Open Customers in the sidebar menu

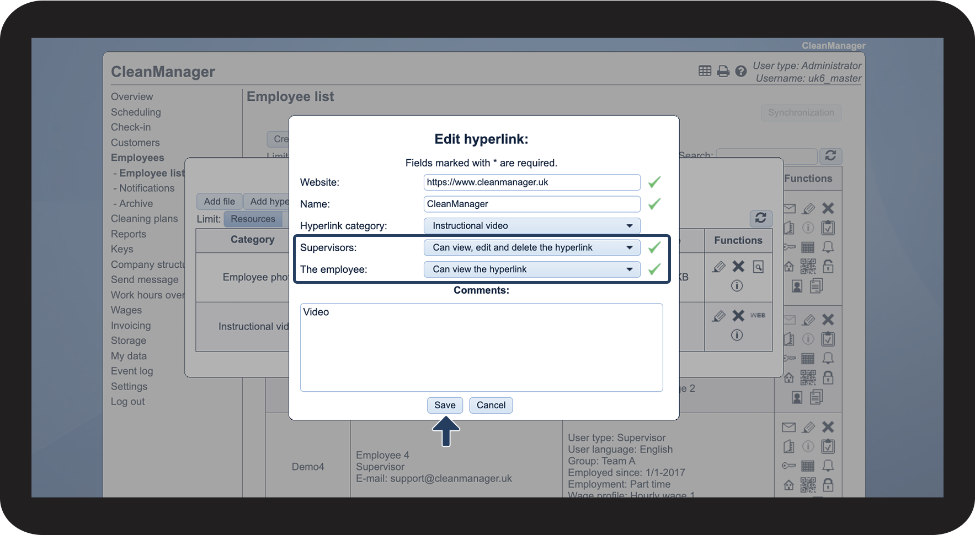coord(135,143)
